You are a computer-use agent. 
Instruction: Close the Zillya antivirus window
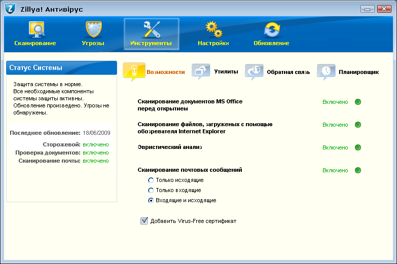(384, 9)
